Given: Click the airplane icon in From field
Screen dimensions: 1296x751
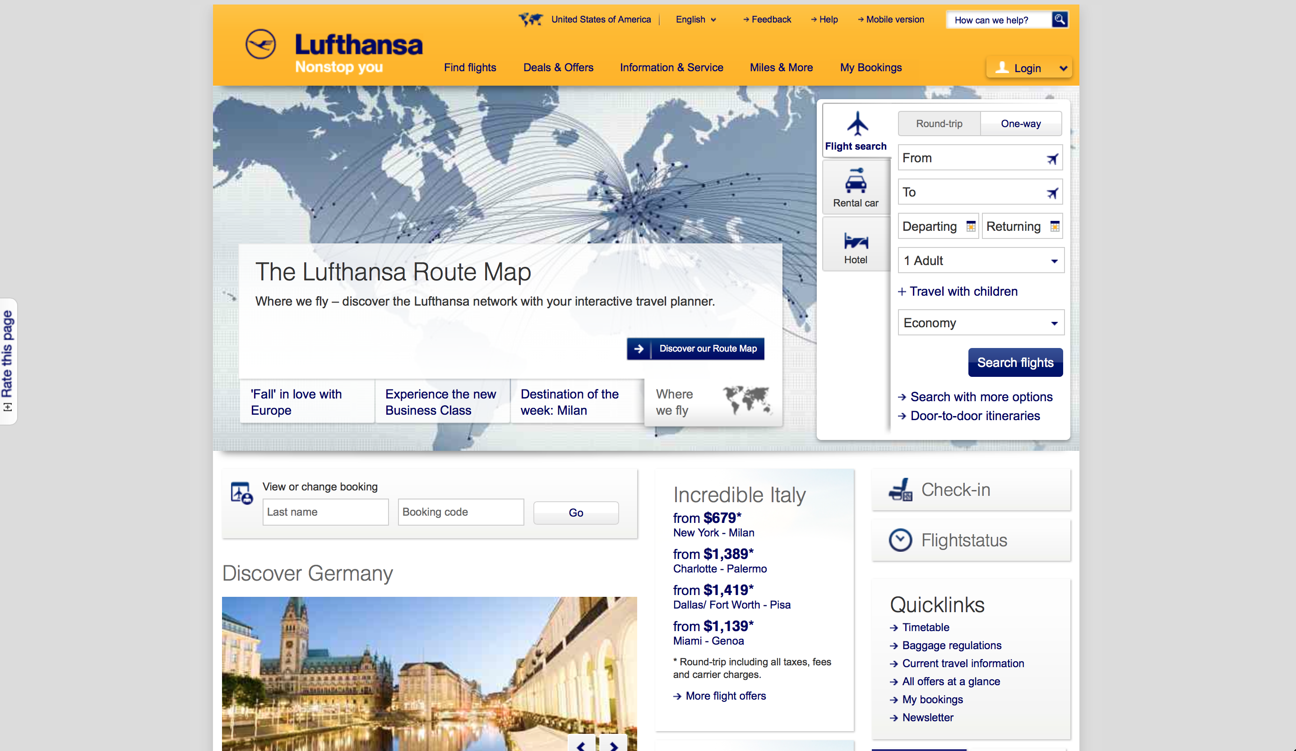Looking at the screenshot, I should point(1052,159).
